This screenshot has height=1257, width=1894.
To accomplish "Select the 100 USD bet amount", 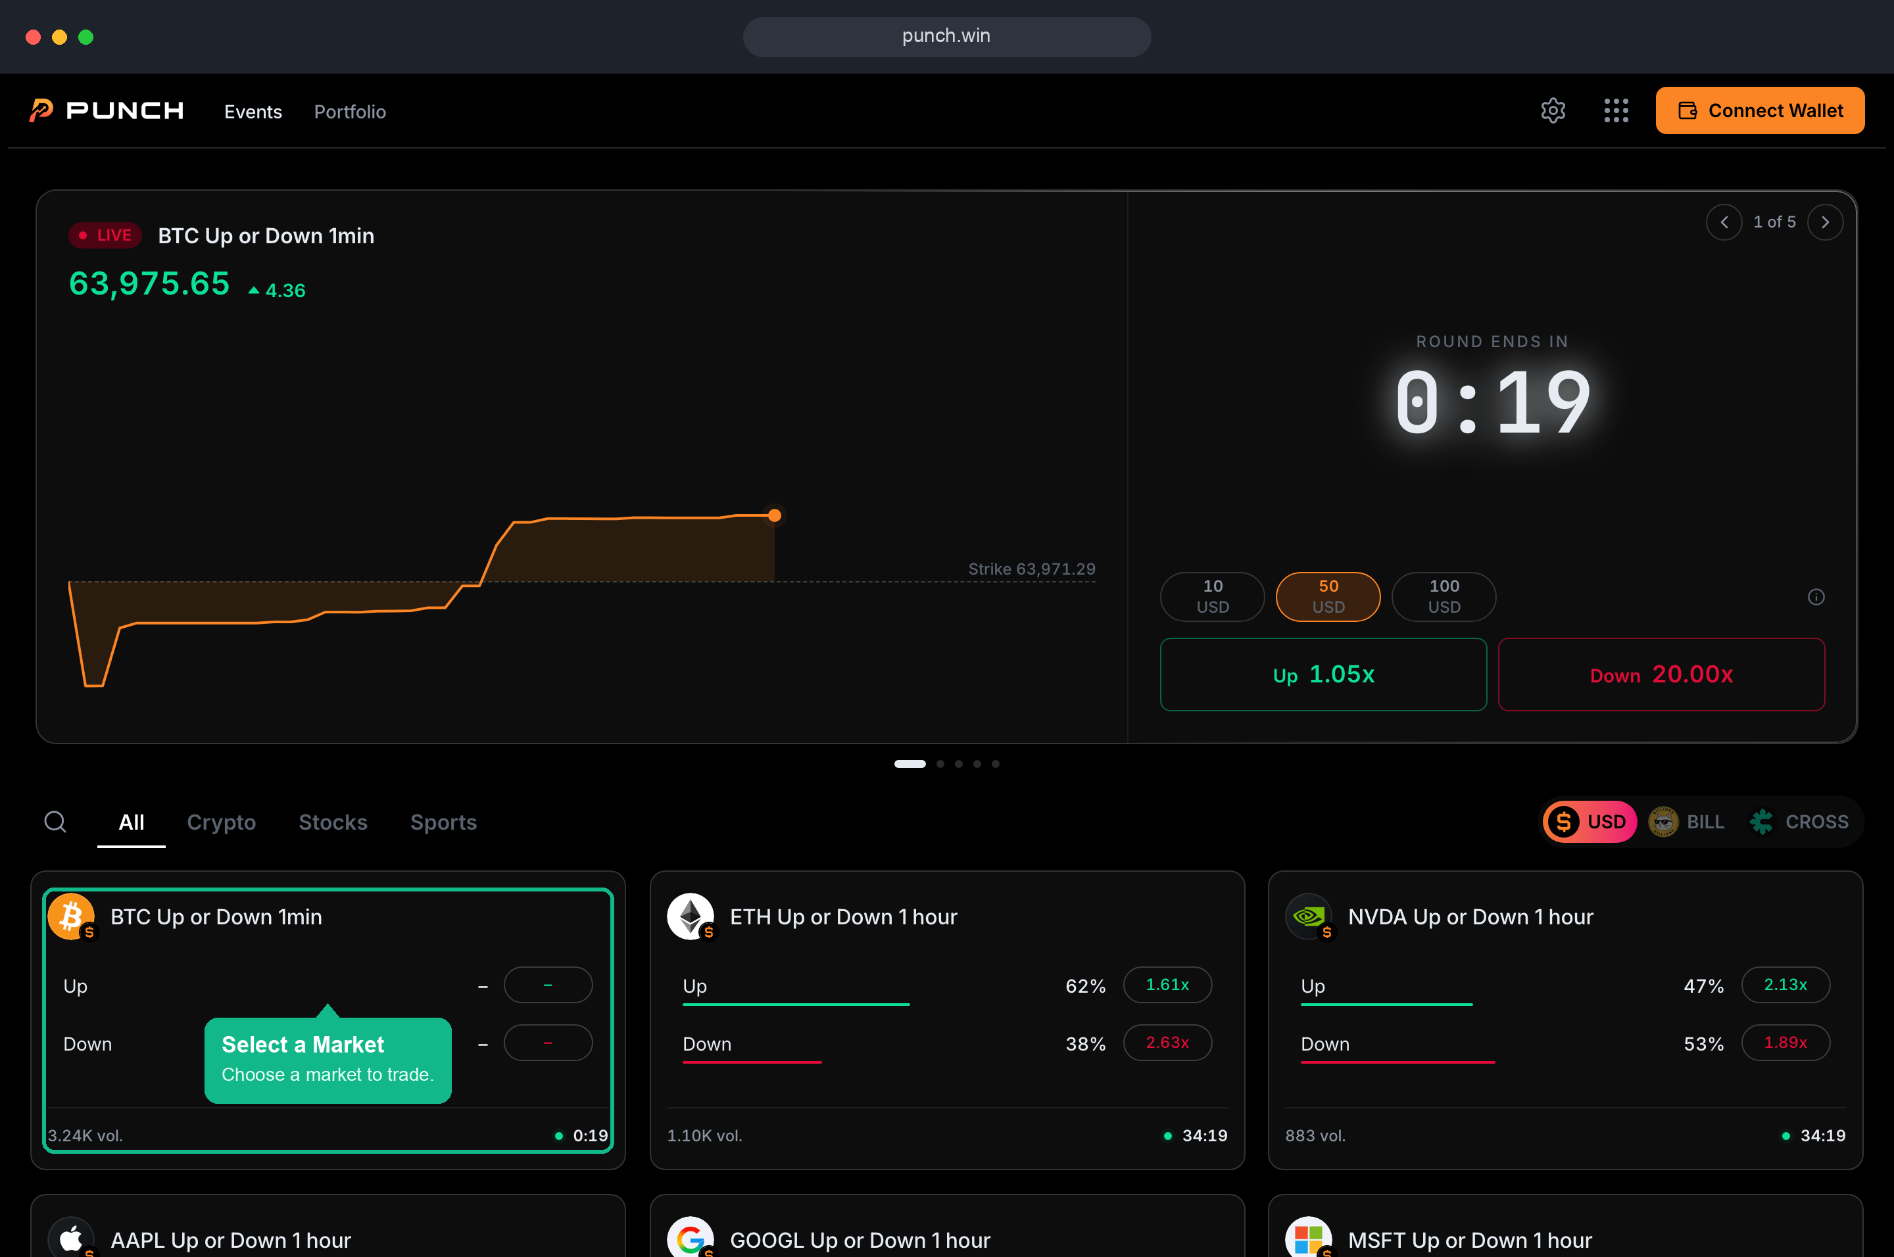I will [x=1444, y=596].
